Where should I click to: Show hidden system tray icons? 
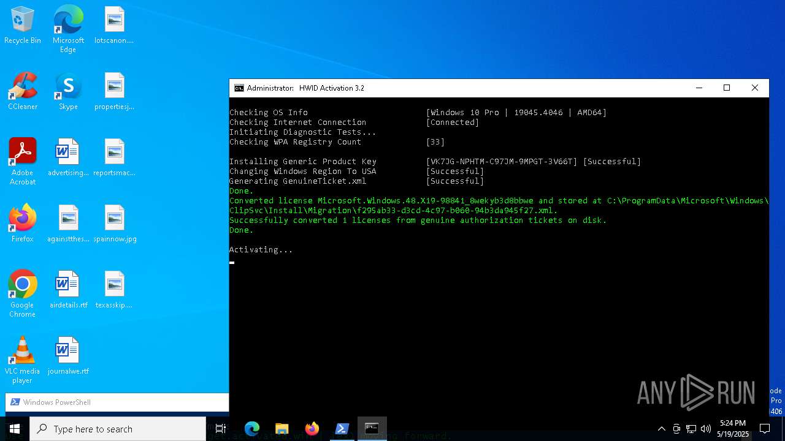coord(661,429)
